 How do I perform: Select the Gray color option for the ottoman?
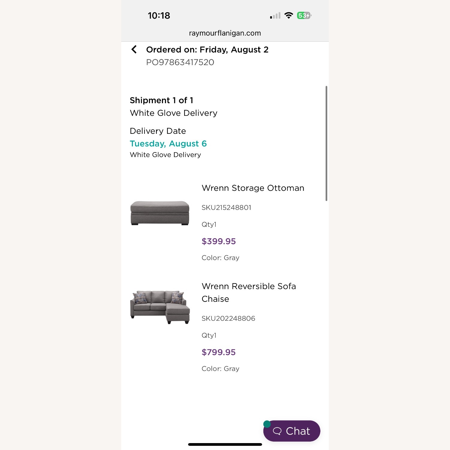220,257
